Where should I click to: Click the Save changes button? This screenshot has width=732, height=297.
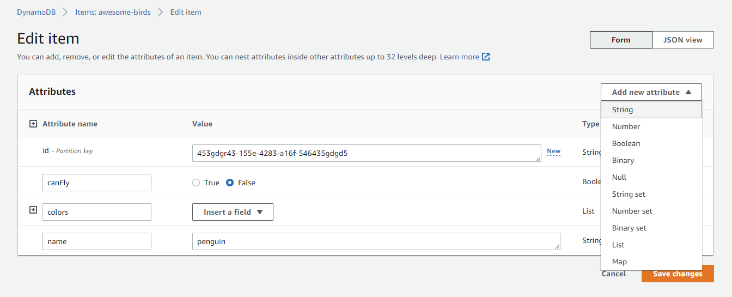point(678,274)
